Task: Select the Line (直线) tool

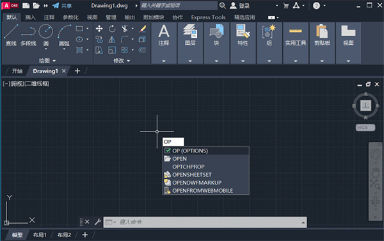Action: 11,35
